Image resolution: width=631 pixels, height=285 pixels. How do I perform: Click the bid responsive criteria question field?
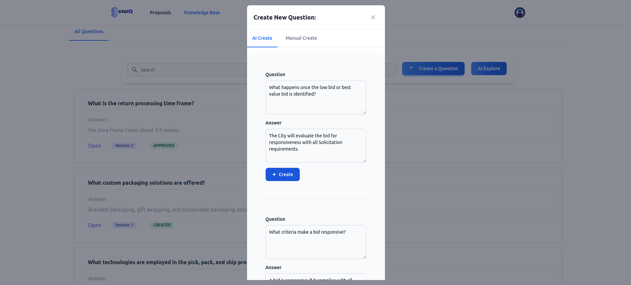click(316, 242)
